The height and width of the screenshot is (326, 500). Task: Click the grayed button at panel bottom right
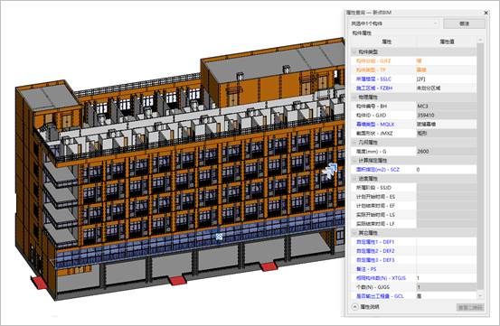(470, 307)
